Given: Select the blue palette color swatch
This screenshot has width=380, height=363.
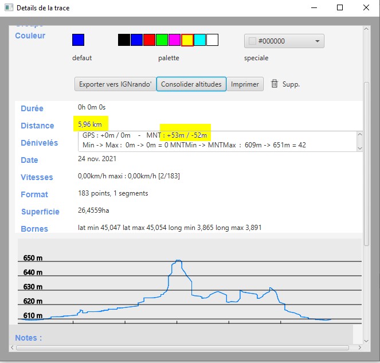Looking at the screenshot, I should tap(136, 40).
